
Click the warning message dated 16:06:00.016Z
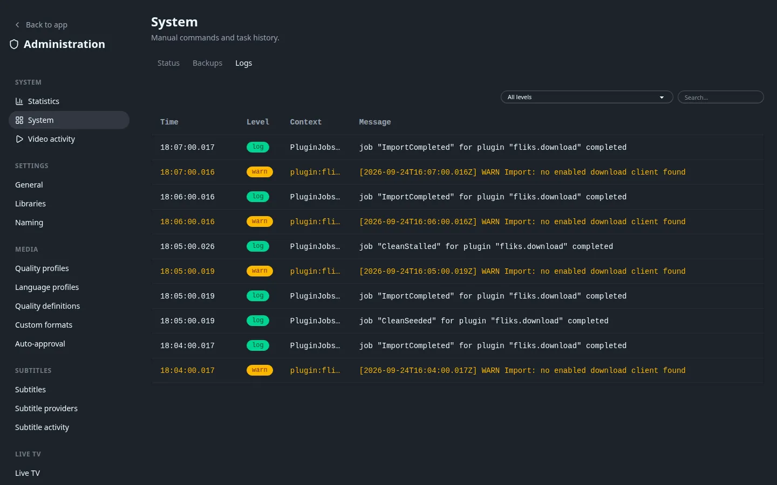tap(522, 221)
